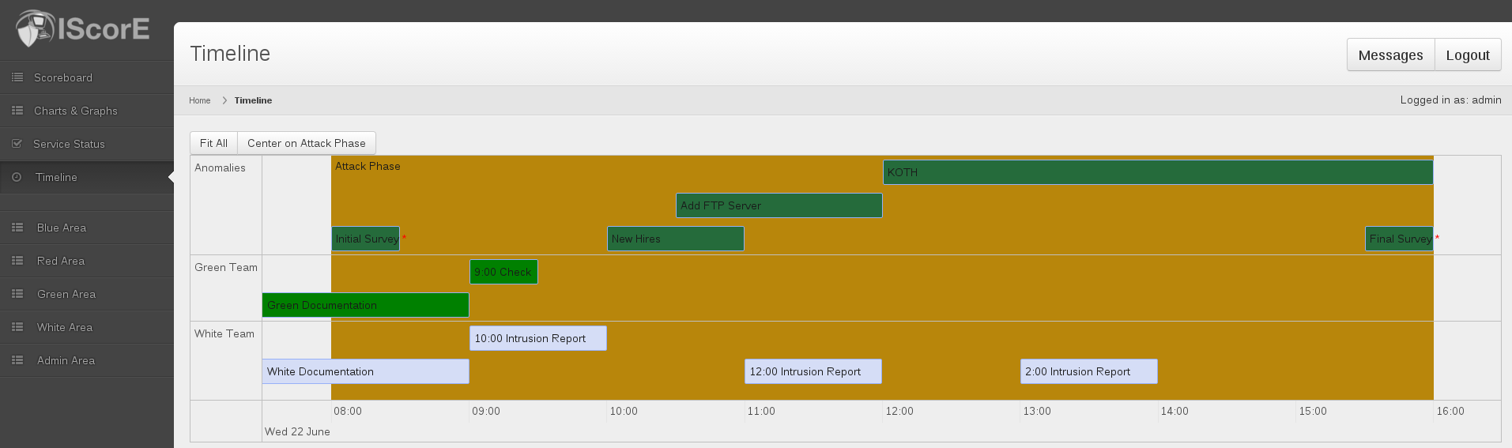Select the New Hires event
The image size is (1512, 448).
coord(676,239)
